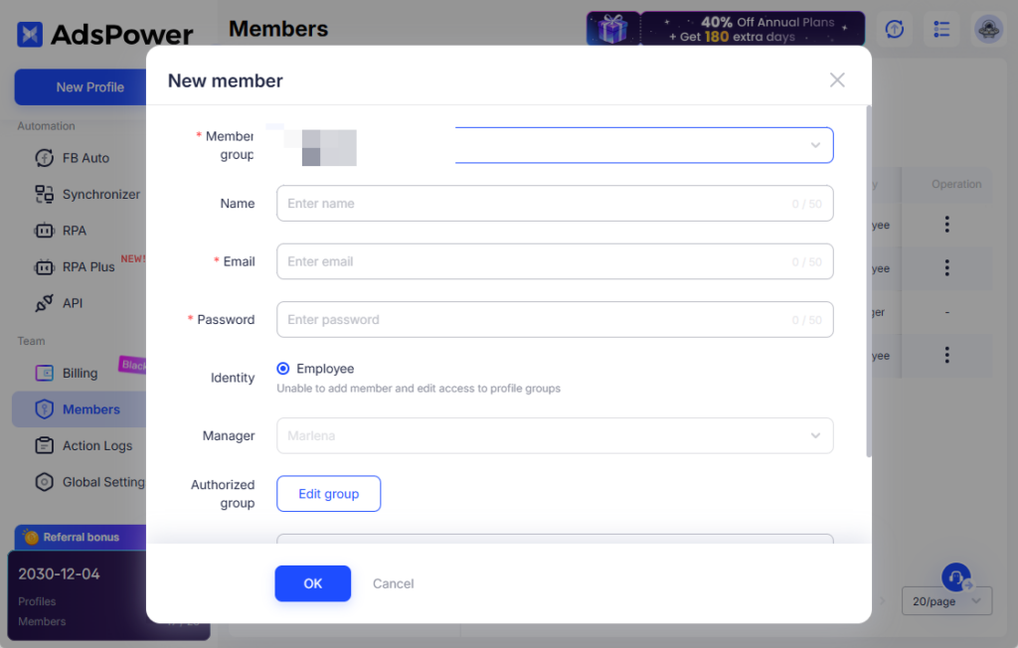Click the Enter email input field
The image size is (1018, 648).
click(x=537, y=261)
